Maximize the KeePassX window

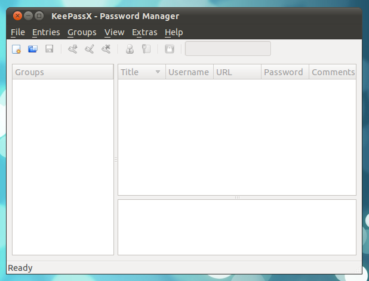[39, 16]
